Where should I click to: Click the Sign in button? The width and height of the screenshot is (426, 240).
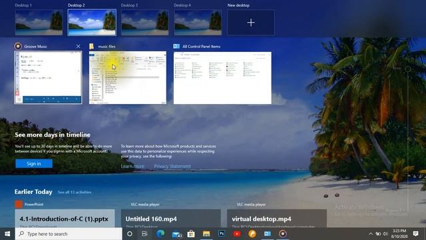pos(34,163)
